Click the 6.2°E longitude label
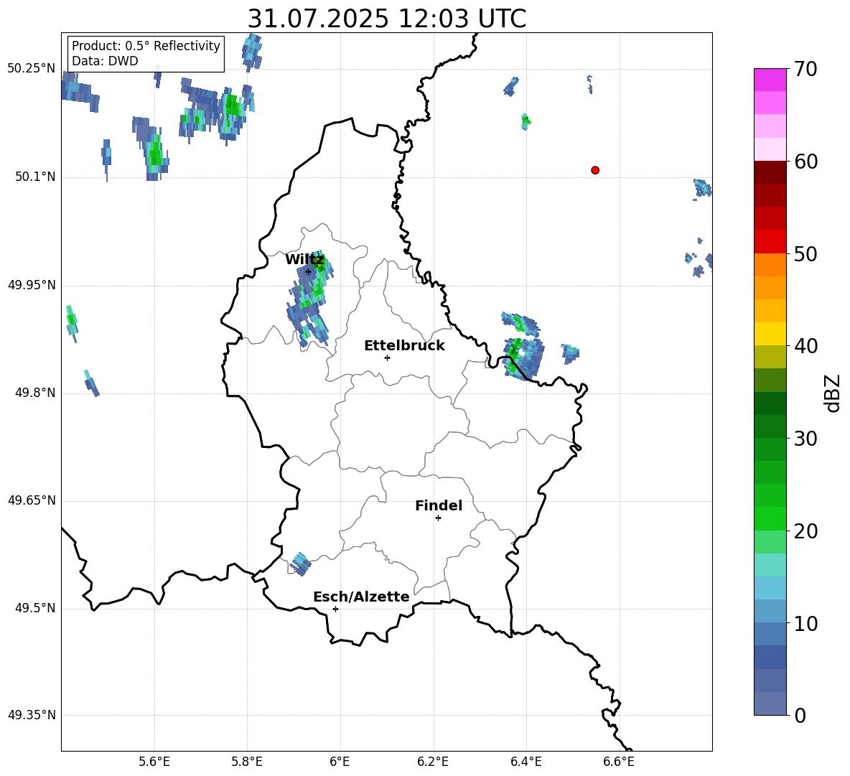This screenshot has width=850, height=776. point(433,762)
